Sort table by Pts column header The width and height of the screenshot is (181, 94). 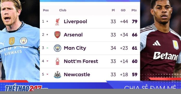coord(134,10)
